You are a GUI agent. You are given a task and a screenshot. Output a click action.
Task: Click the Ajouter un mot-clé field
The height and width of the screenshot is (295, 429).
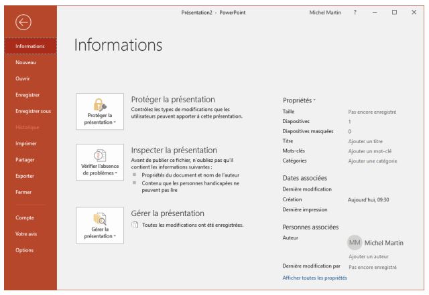(x=371, y=151)
